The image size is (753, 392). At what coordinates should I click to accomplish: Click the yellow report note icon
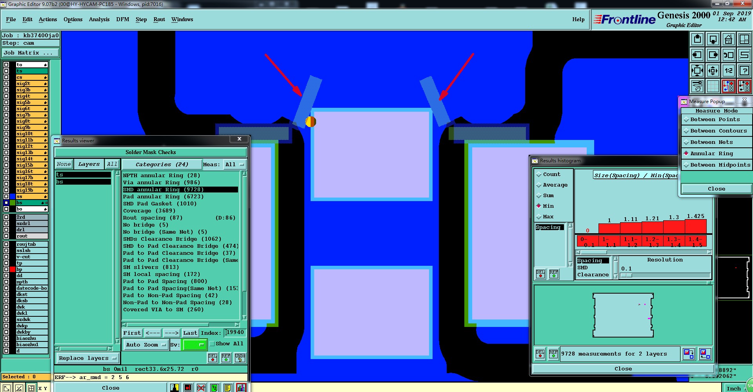227,388
